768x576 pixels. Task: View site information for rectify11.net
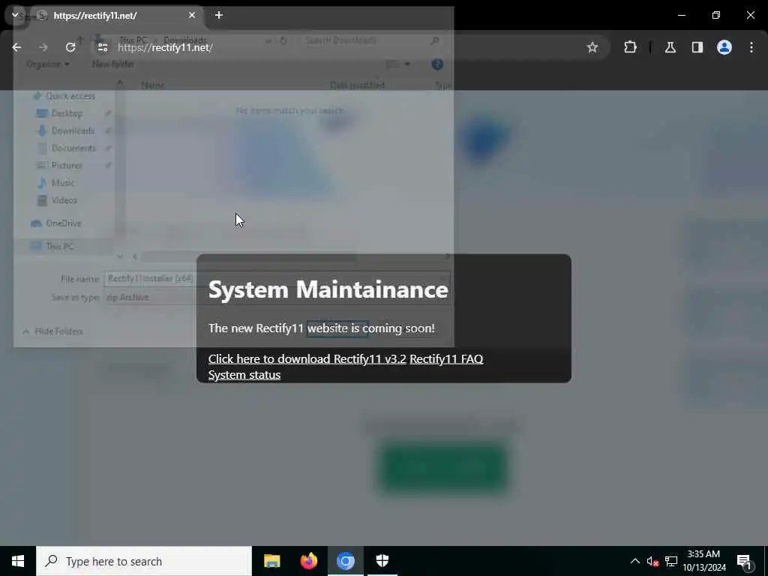(x=102, y=47)
